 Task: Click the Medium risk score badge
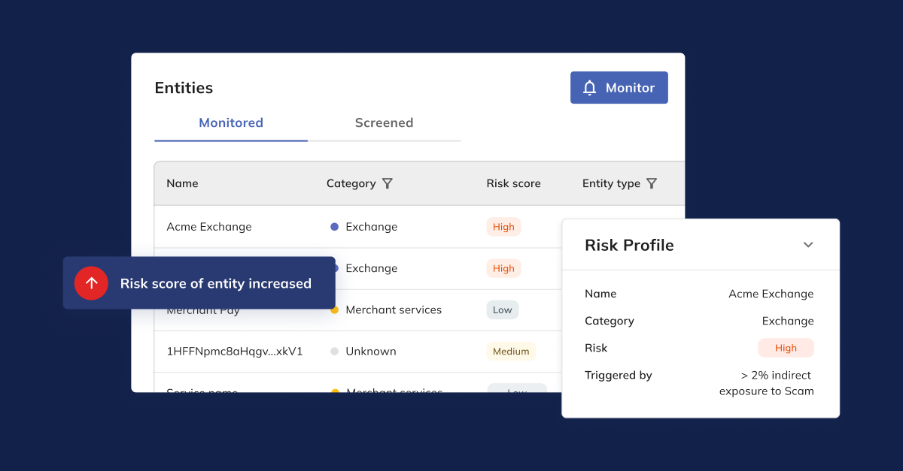click(x=511, y=351)
